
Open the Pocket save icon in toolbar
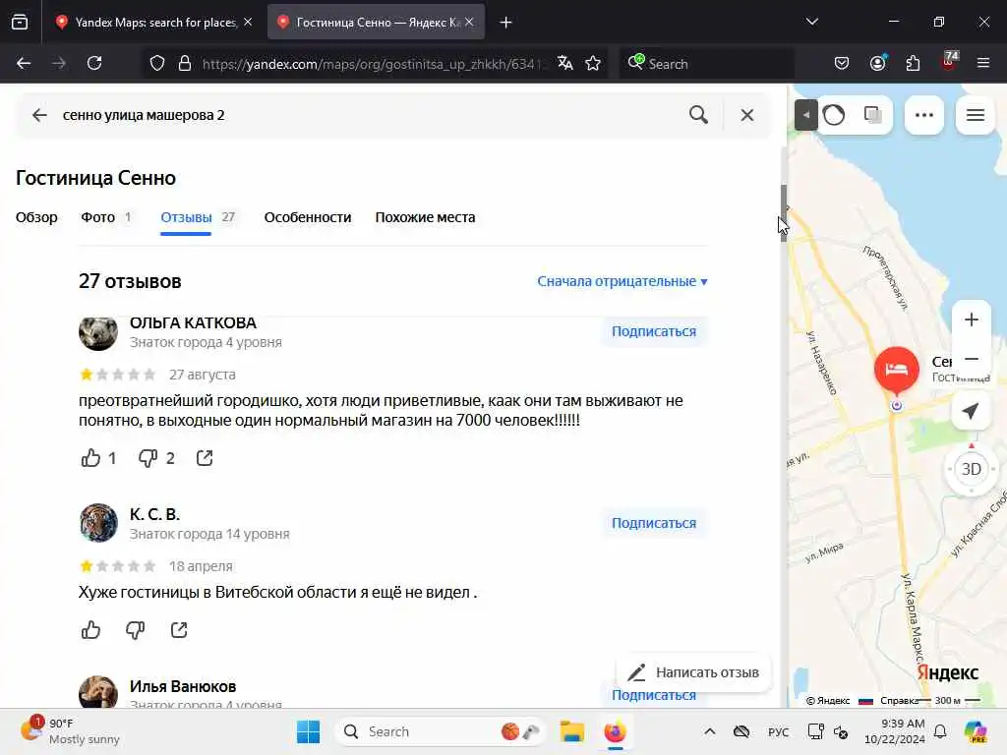pos(842,63)
